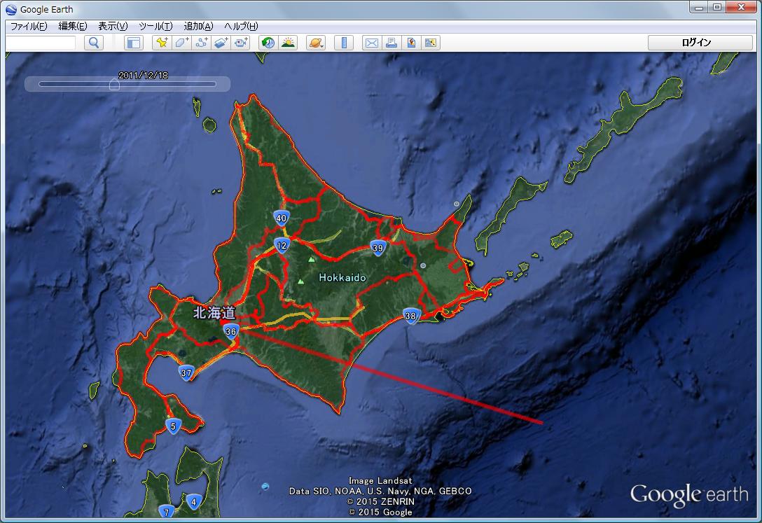View in Google Maps icon
Viewport: 762px width, 523px height.
431,43
